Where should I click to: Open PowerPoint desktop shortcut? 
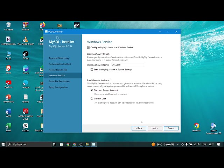(x=8, y=98)
